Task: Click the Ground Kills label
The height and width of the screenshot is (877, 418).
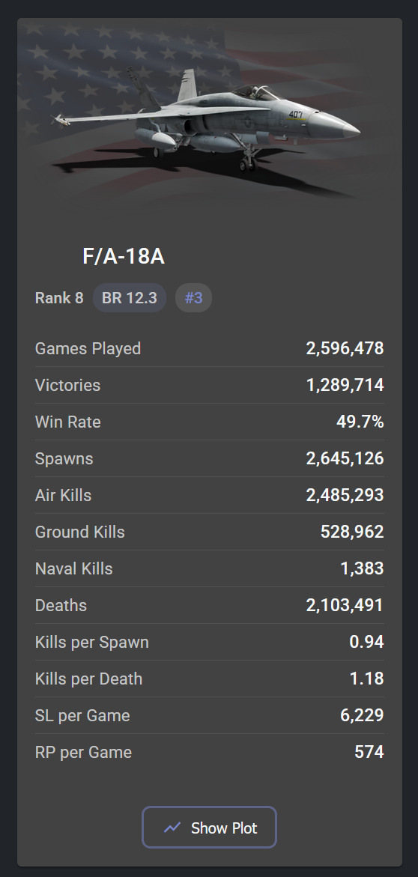Action: point(79,532)
